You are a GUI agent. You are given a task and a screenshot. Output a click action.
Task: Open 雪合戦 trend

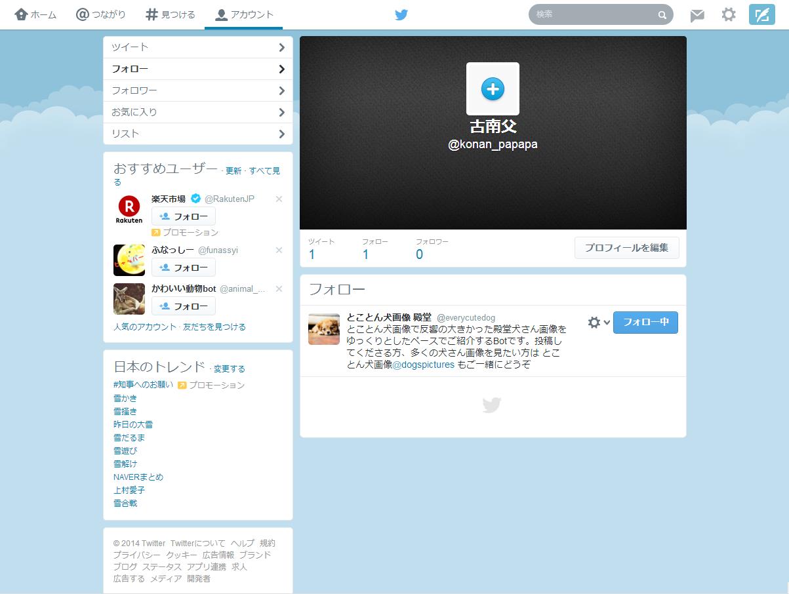pos(125,504)
